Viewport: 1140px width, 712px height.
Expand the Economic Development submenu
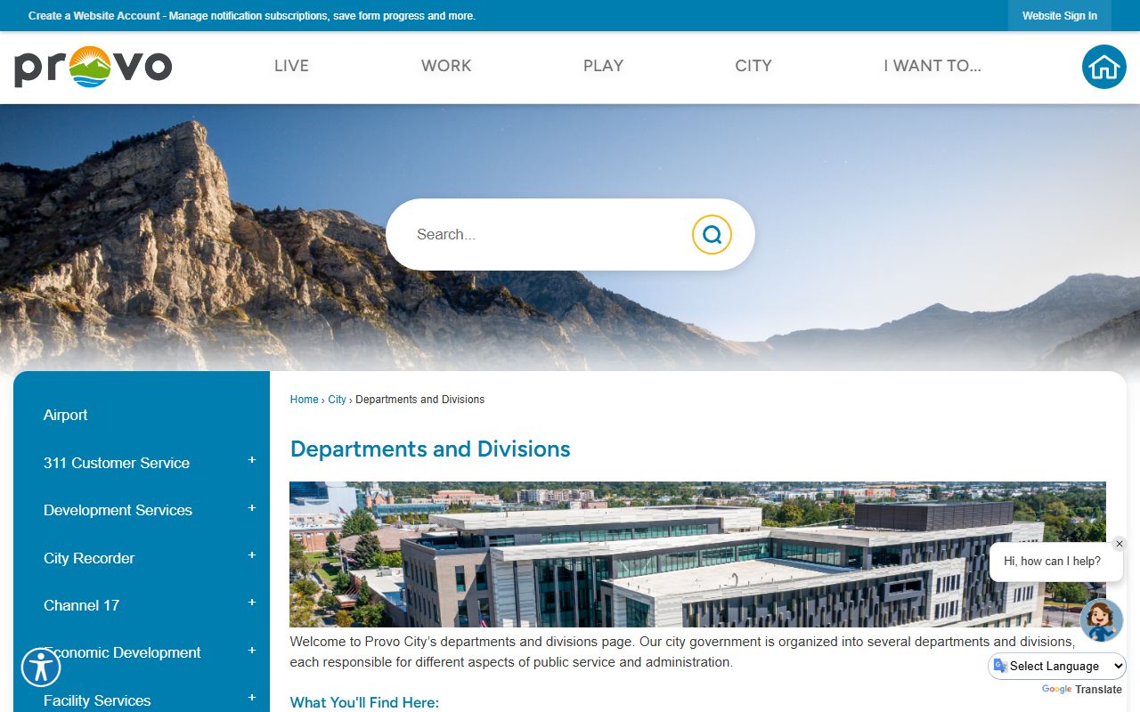click(252, 651)
